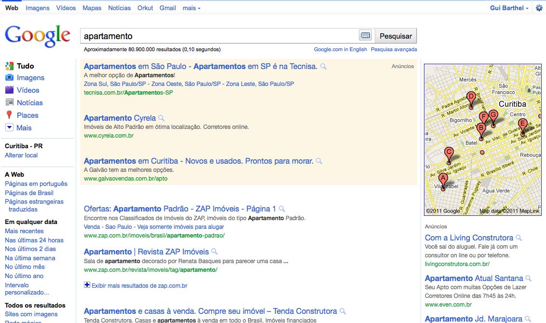Open Intervalo personalizado option

point(27,289)
